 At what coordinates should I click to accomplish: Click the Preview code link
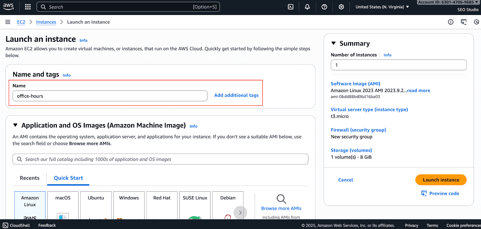444,193
